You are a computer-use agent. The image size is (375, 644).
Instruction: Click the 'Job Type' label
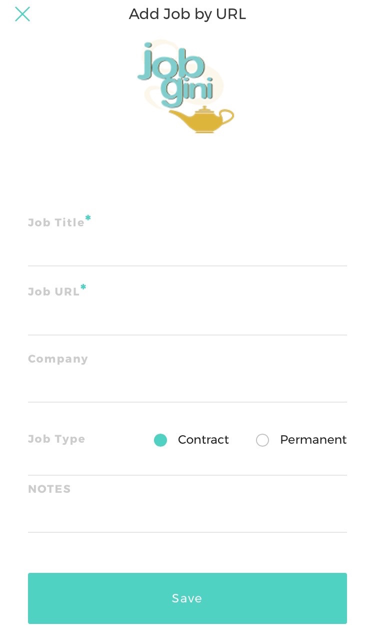point(56,439)
